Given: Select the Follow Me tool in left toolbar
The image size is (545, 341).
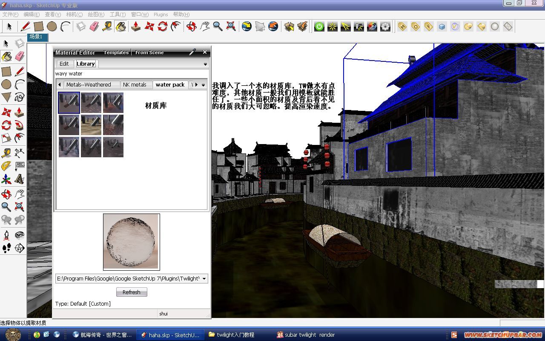Looking at the screenshot, I should pyautogui.click(x=20, y=125).
